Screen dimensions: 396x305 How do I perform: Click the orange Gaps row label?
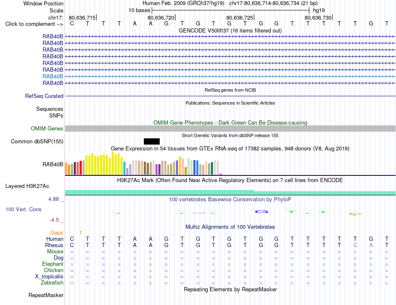coord(57,232)
